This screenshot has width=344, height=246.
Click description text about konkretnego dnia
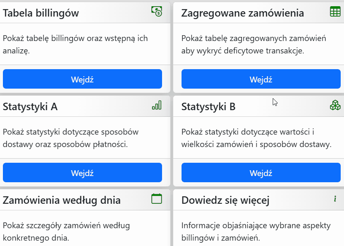click(x=66, y=232)
